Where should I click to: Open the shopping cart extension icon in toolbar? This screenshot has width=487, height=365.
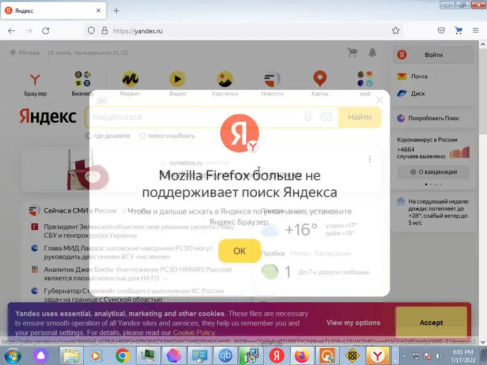[458, 30]
